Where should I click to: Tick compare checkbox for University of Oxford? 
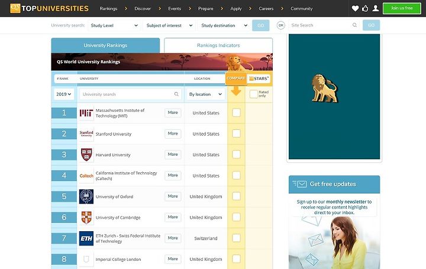click(236, 196)
